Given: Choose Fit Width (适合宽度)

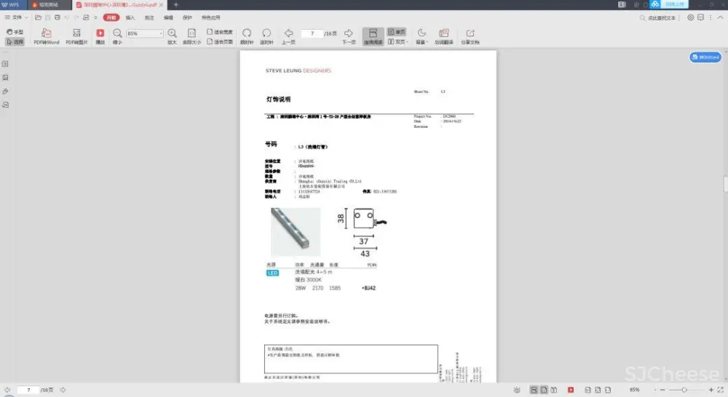Looking at the screenshot, I should point(220,32).
